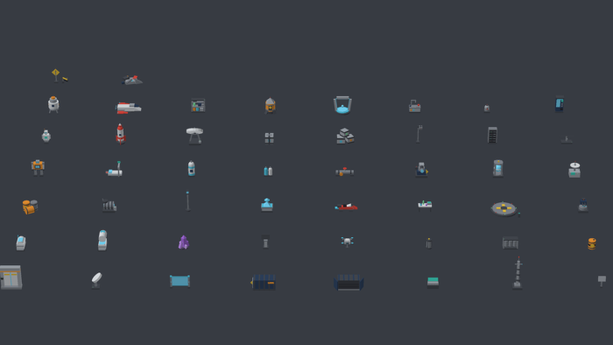
Task: Click the blue fountain structure
Action: point(267,204)
